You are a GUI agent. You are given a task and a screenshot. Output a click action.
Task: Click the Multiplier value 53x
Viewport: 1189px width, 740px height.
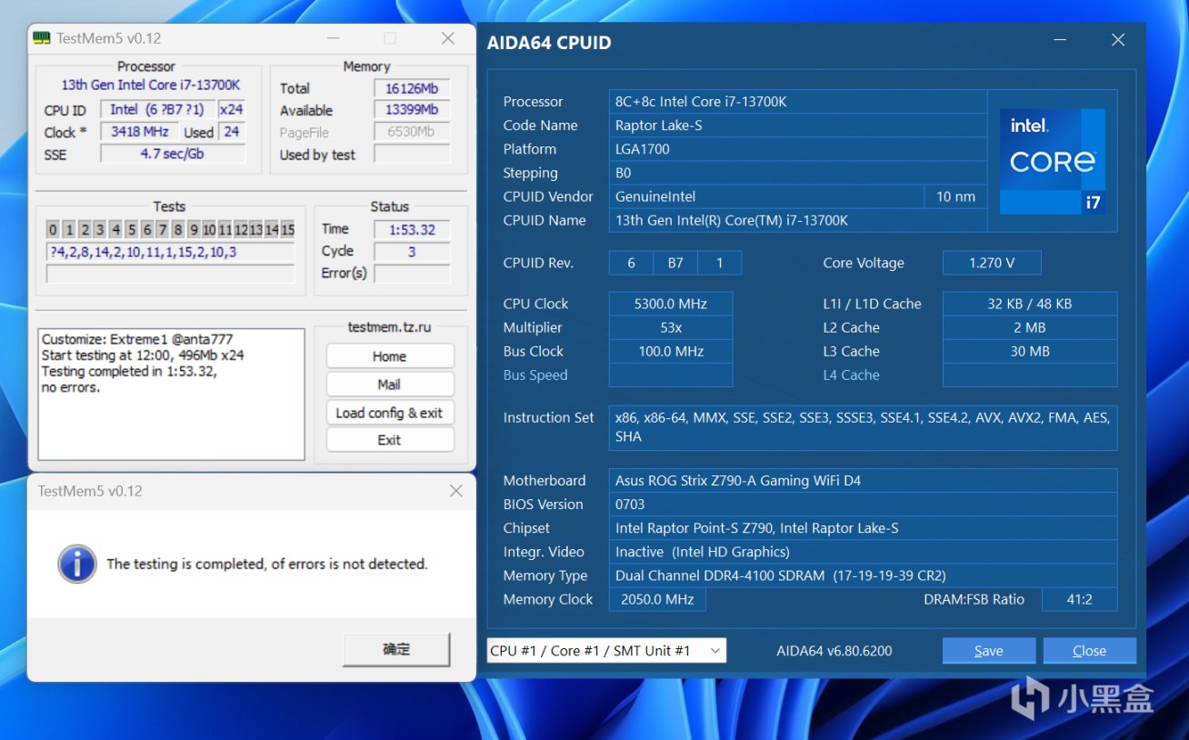click(x=671, y=327)
